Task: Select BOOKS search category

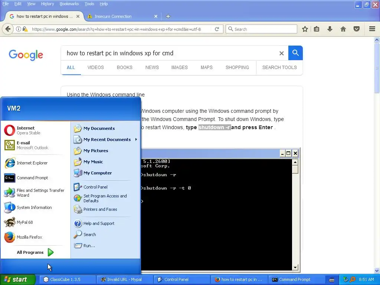Action: coord(125,68)
